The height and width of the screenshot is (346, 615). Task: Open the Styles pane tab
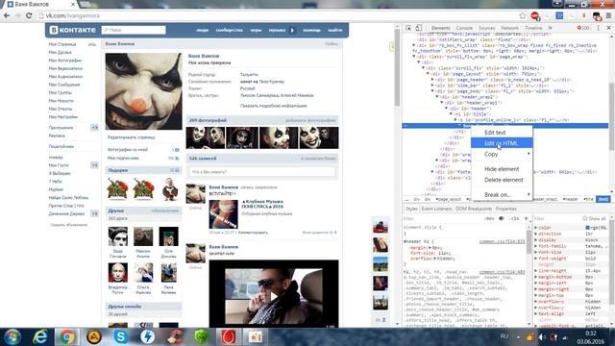411,209
